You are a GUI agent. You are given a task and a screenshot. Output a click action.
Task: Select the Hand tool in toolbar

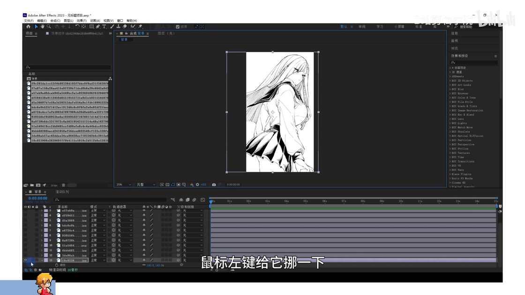point(43,26)
